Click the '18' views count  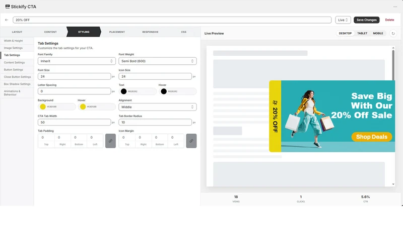(236, 197)
